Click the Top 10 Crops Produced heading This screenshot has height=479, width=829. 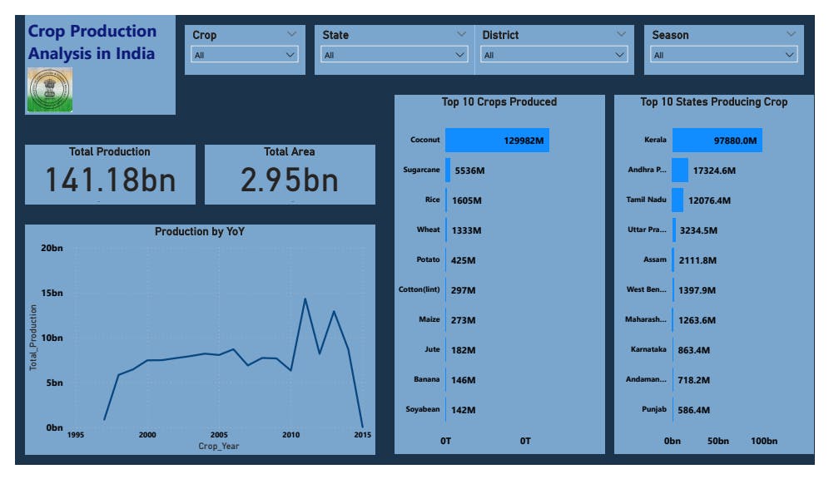[499, 102]
